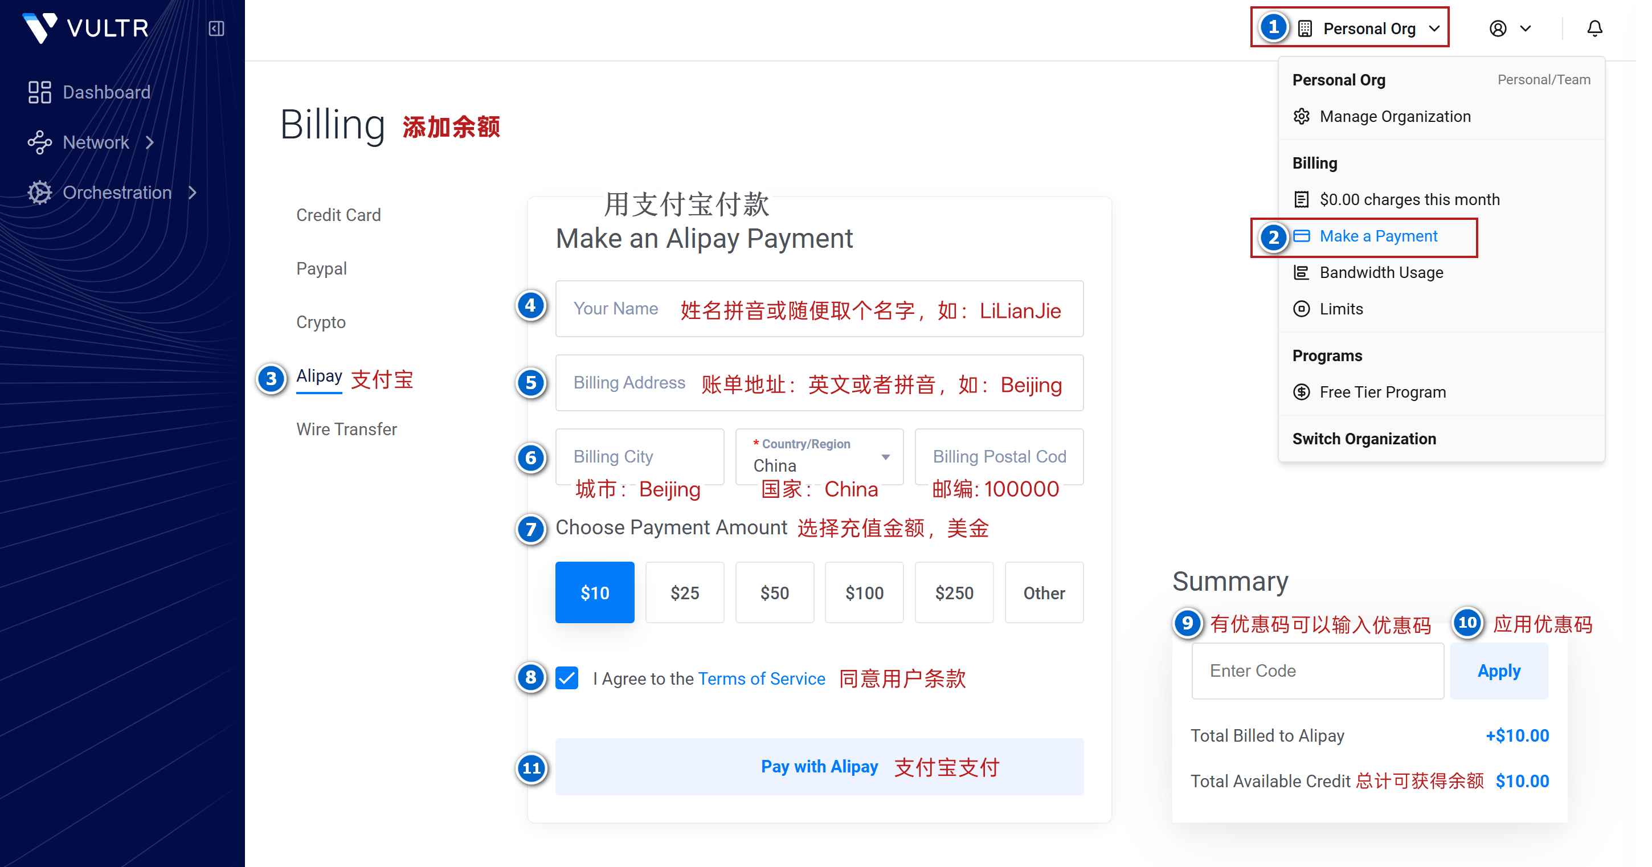Choose the $25 payment amount
Viewport: 1652px width, 867px height.
coord(684,592)
